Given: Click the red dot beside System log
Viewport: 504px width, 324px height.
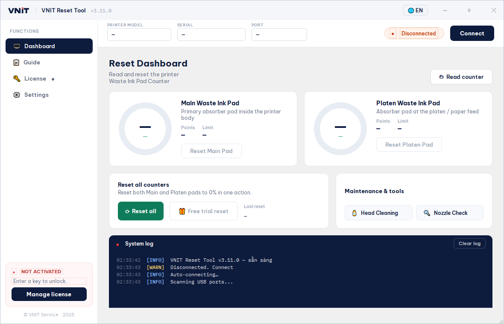Looking at the screenshot, I should (x=117, y=244).
